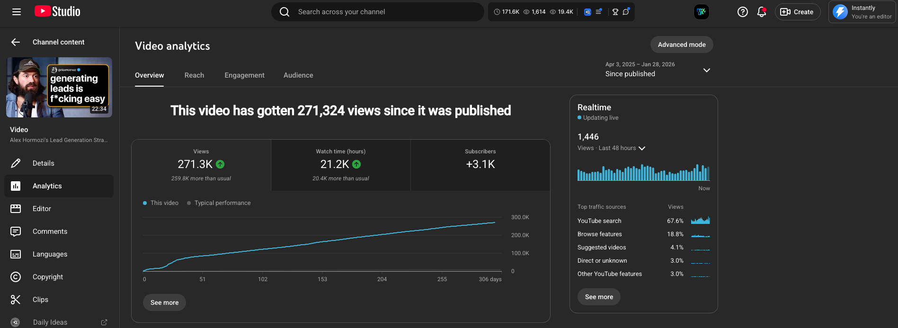The image size is (898, 328).
Task: Open the Clips scissors item
Action: (x=40, y=300)
